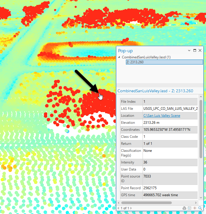Image resolution: width=206 pixels, height=214 pixels.
Task: Click the red lidar point under cursor
Action: pyautogui.click(x=99, y=94)
